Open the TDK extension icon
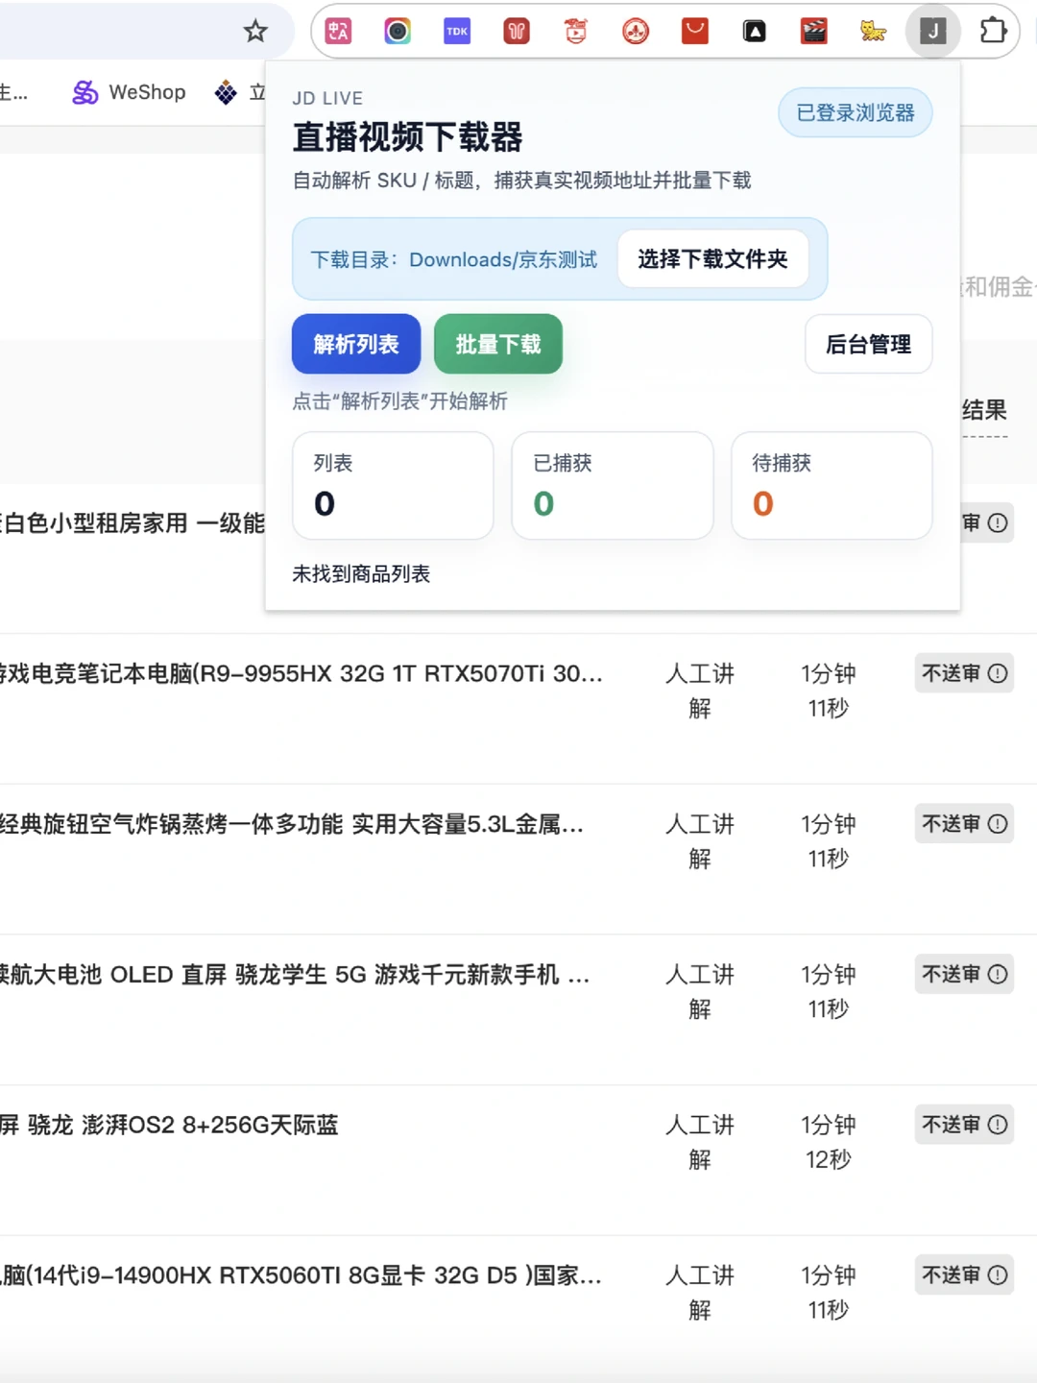 click(x=456, y=31)
